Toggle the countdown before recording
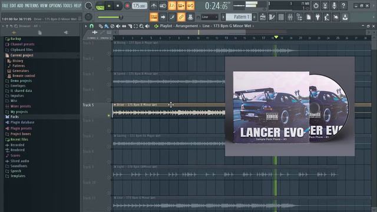The width and height of the screenshot is (377, 212). (x=172, y=6)
